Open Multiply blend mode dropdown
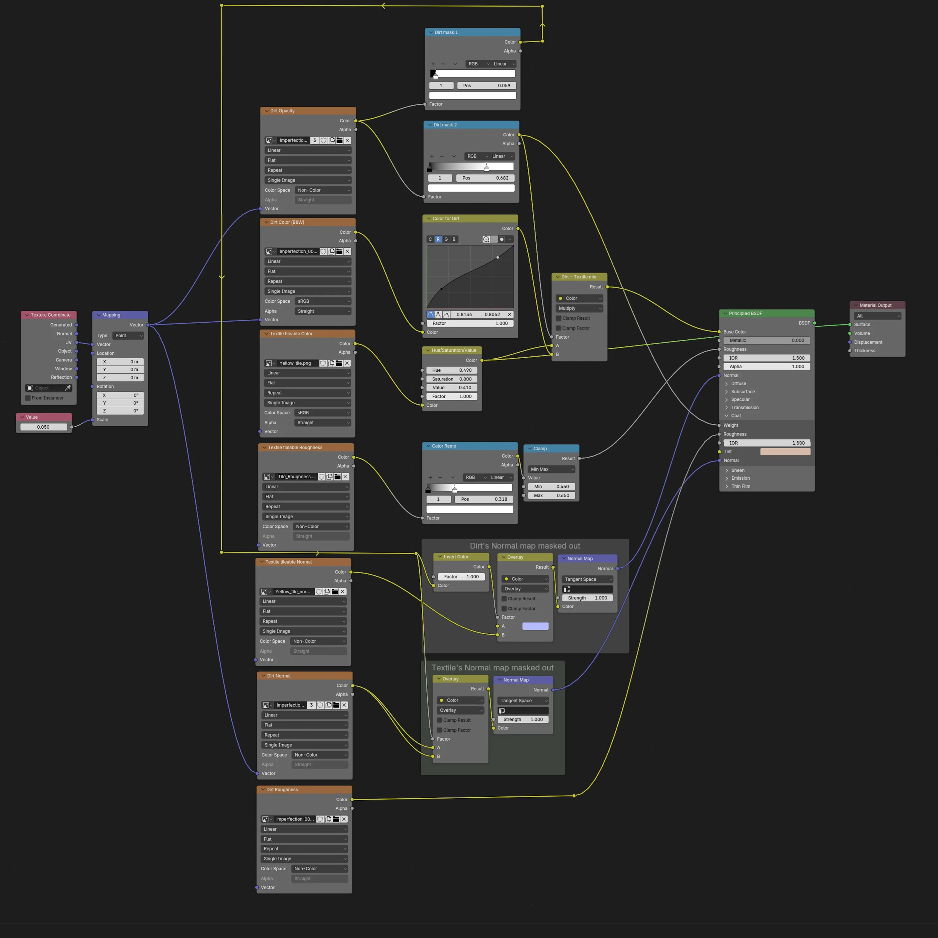The image size is (938, 938). pos(580,308)
